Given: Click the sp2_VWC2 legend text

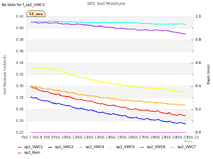Looking at the screenshot, I should [x=64, y=147].
